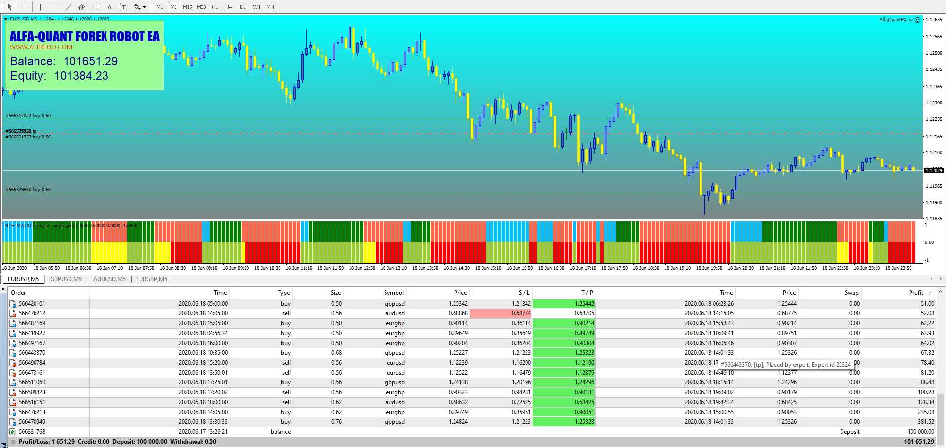Click the arrows objects tool
The height and width of the screenshot is (448, 946).
point(137,7)
